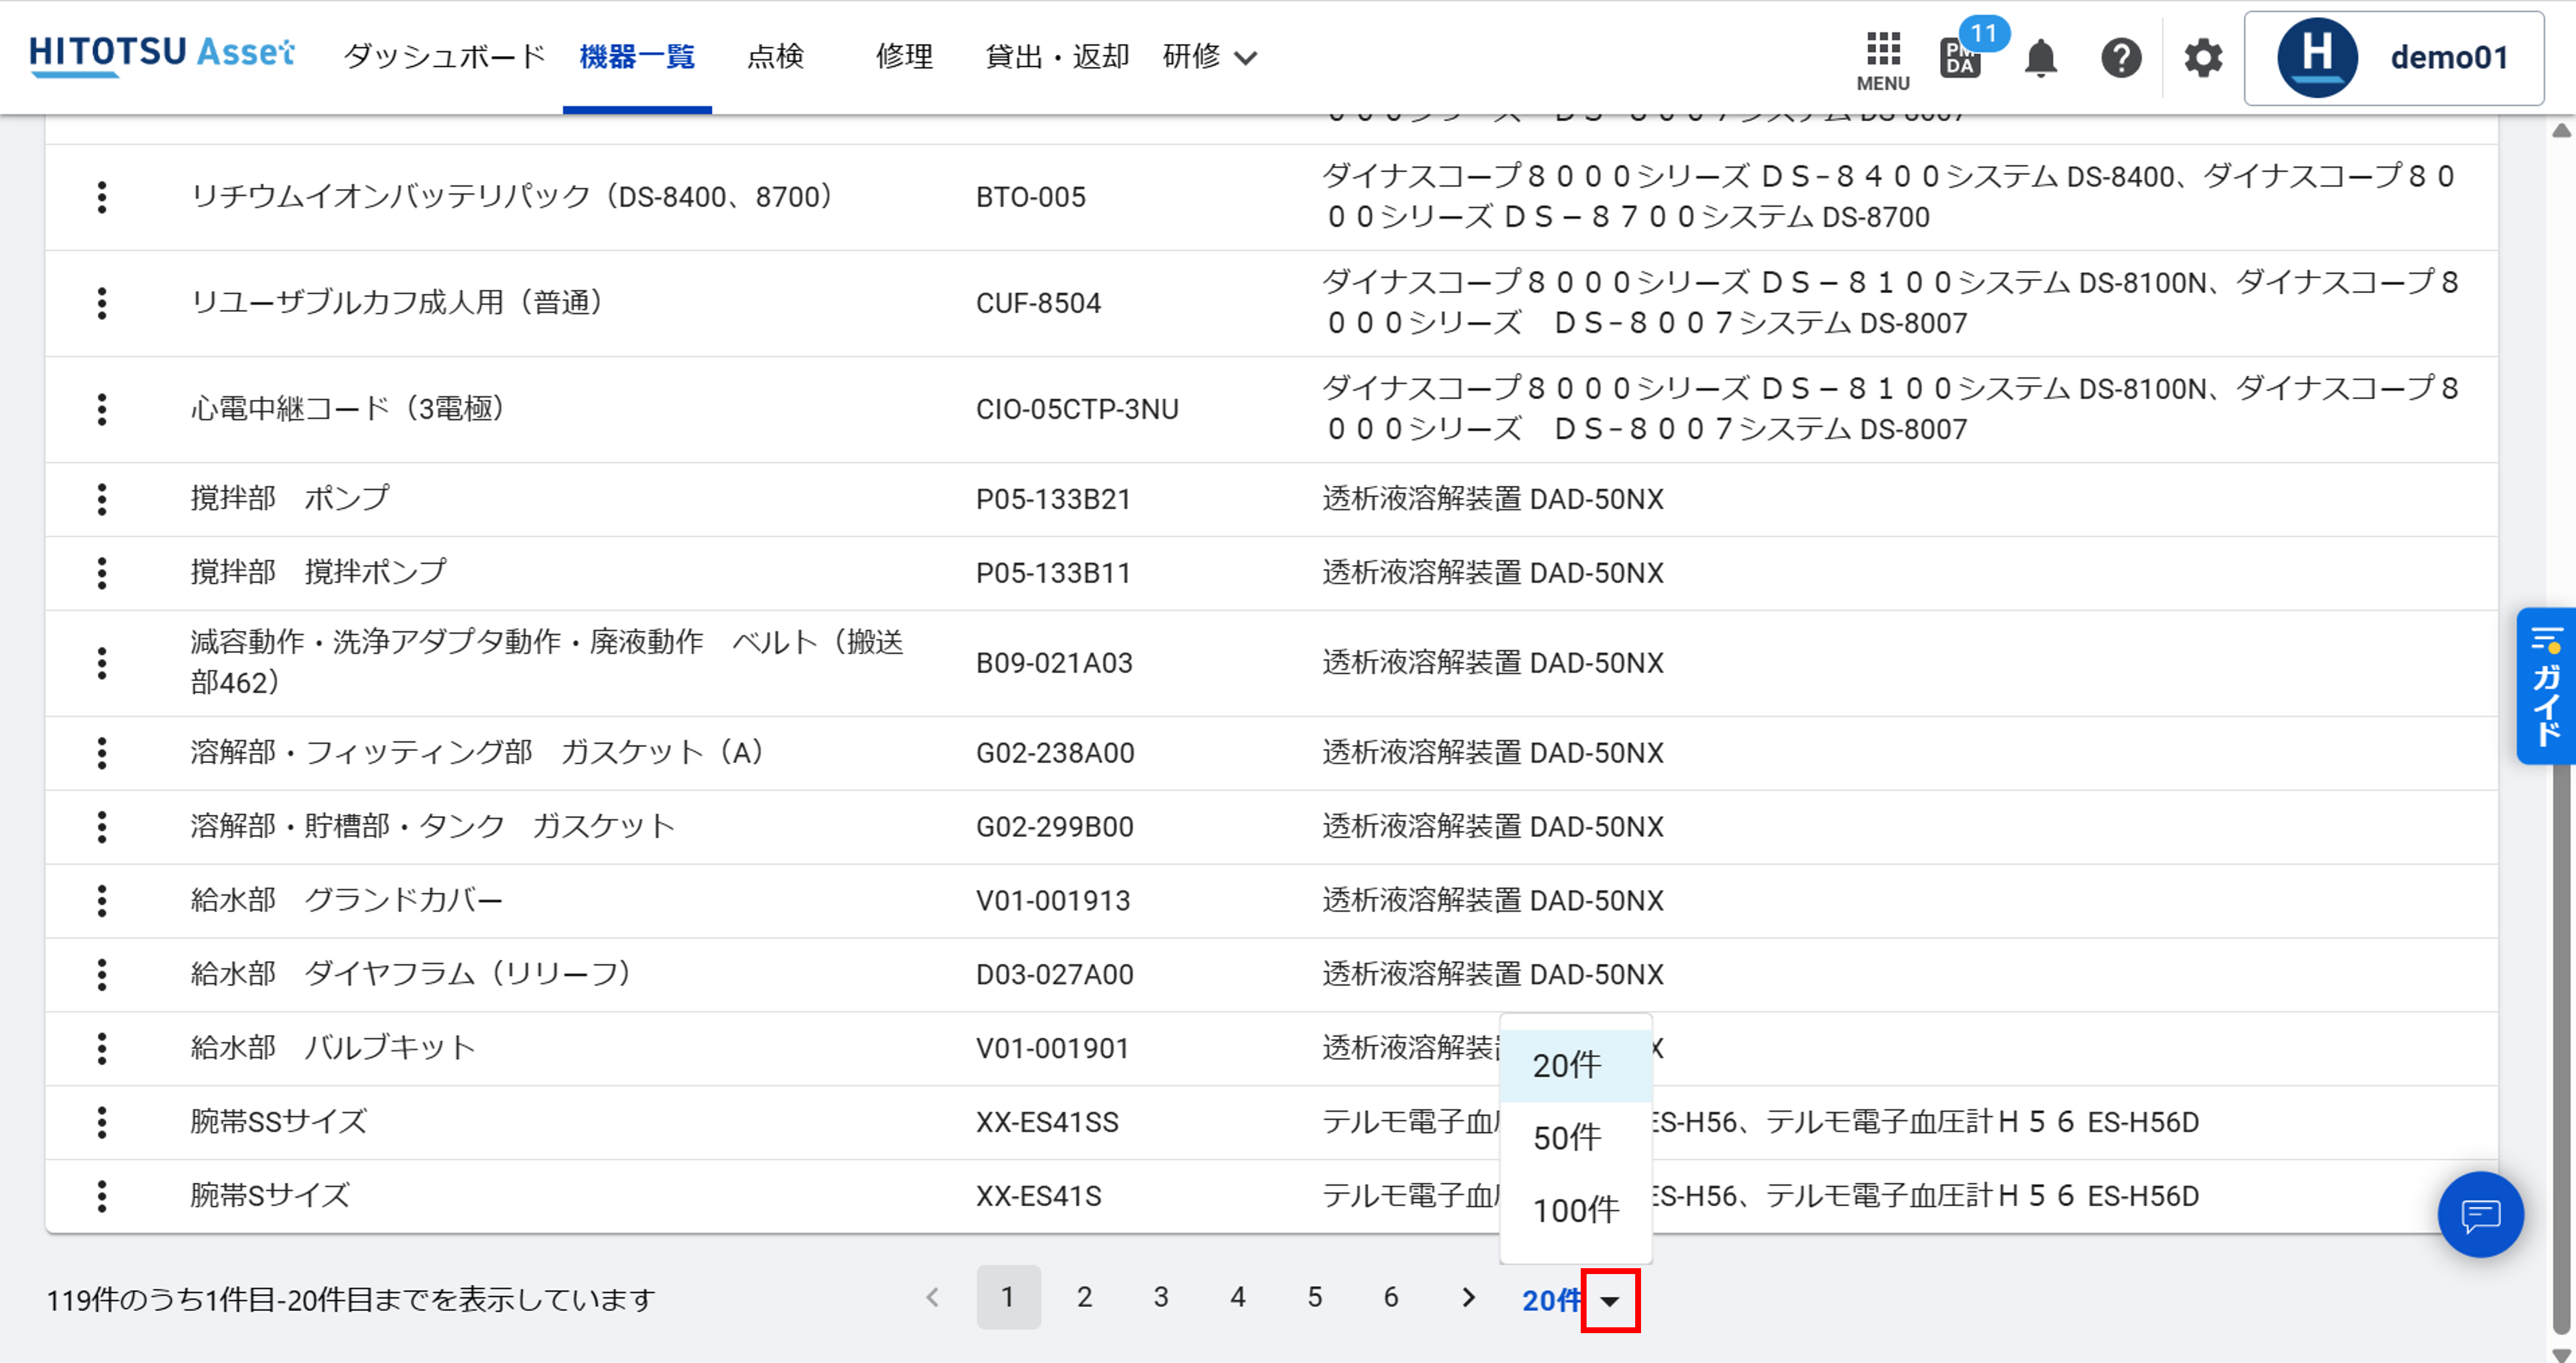Open row menu for リチウムイオンバッテリパック
This screenshot has width=2576, height=1363.
[x=101, y=197]
